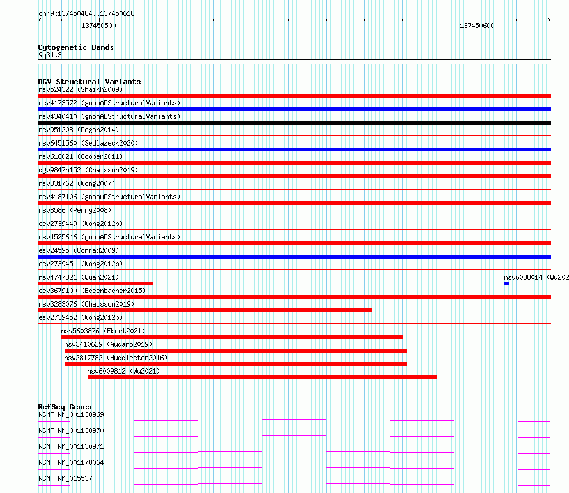Select nsv3410629 (Audano2019) variant label
Image resolution: width=569 pixels, height=493 pixels.
point(108,344)
